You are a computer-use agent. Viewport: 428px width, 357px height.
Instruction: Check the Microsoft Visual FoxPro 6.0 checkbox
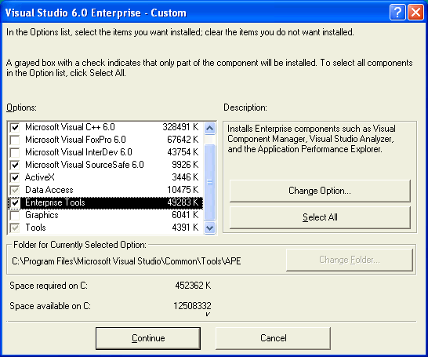click(15, 140)
